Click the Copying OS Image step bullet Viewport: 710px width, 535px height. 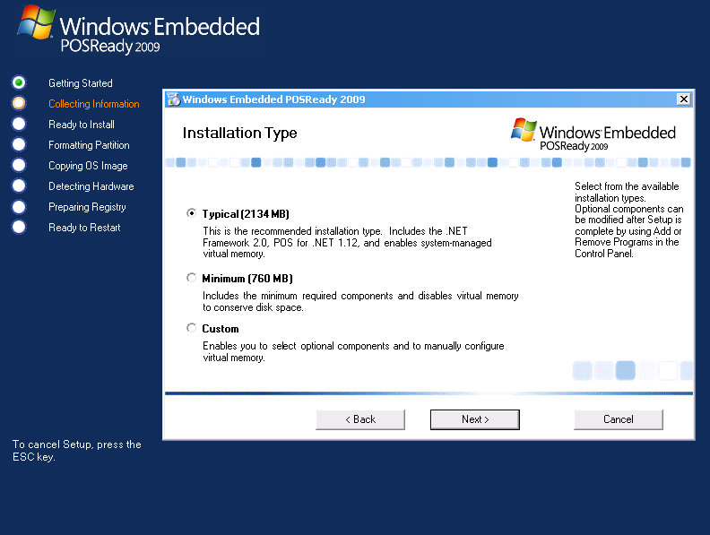[x=19, y=165]
